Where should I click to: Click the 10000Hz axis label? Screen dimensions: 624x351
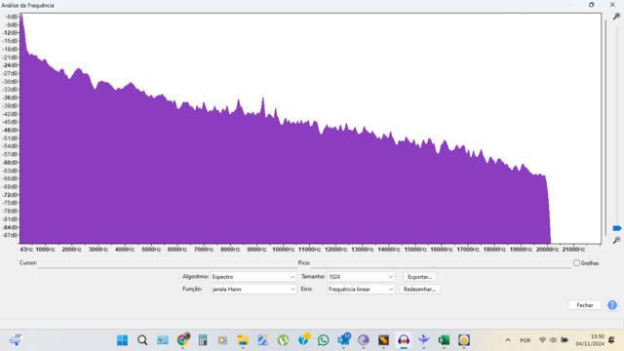[283, 250]
